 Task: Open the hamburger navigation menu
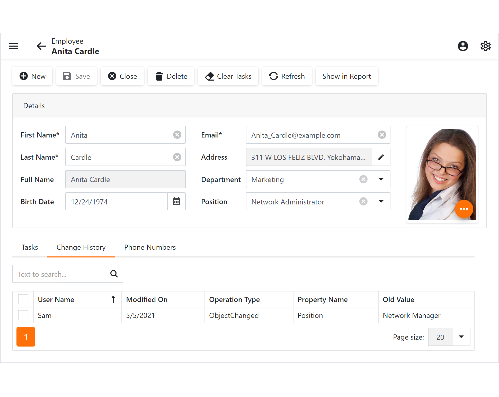tap(13, 46)
